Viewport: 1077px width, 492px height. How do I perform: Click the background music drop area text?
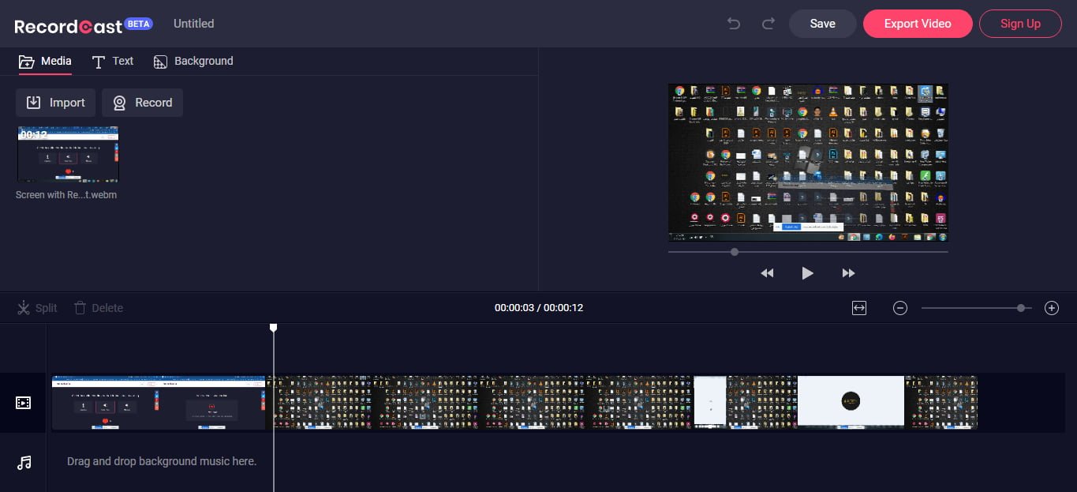[162, 461]
